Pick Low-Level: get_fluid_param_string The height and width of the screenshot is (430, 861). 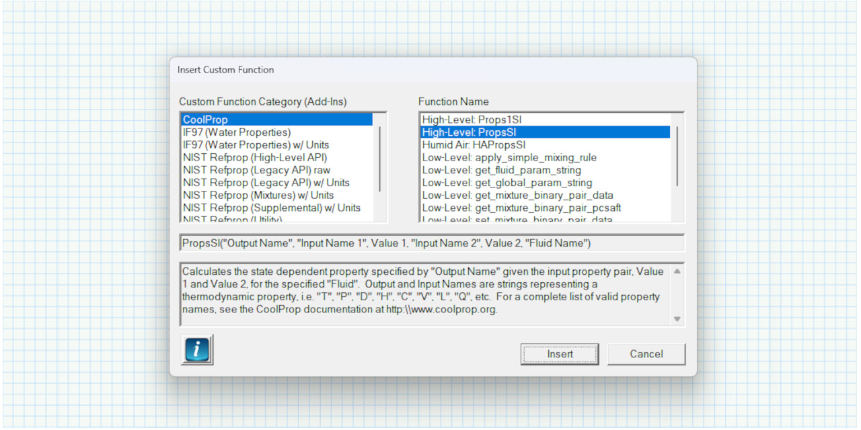546,170
